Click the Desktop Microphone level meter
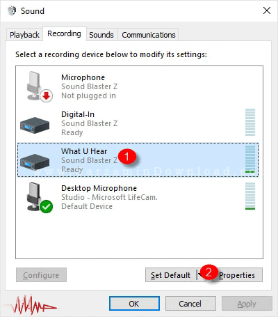This screenshot has width=278, height=317. pyautogui.click(x=250, y=196)
